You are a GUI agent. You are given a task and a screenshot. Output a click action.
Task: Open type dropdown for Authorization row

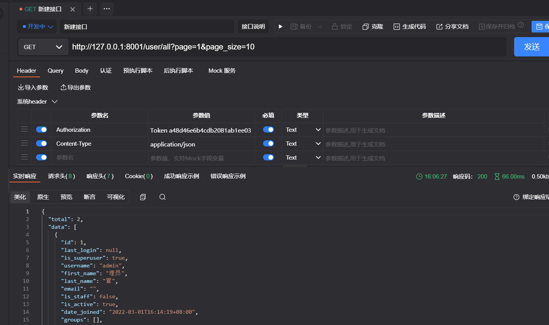point(303,130)
